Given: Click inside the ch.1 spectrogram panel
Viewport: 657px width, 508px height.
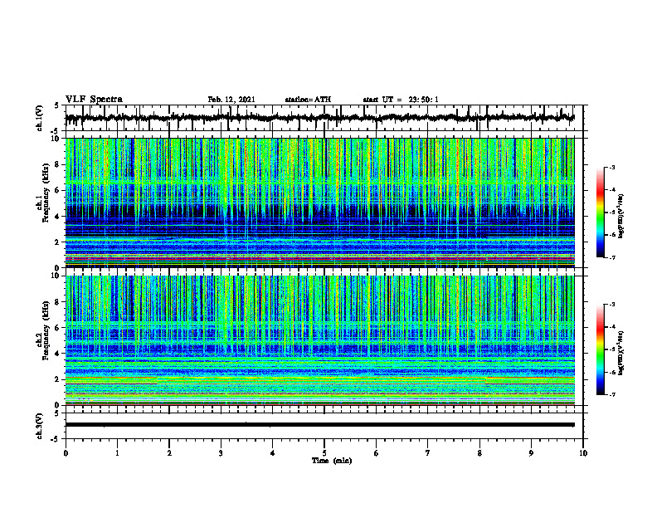Looking at the screenshot, I should click(319, 203).
